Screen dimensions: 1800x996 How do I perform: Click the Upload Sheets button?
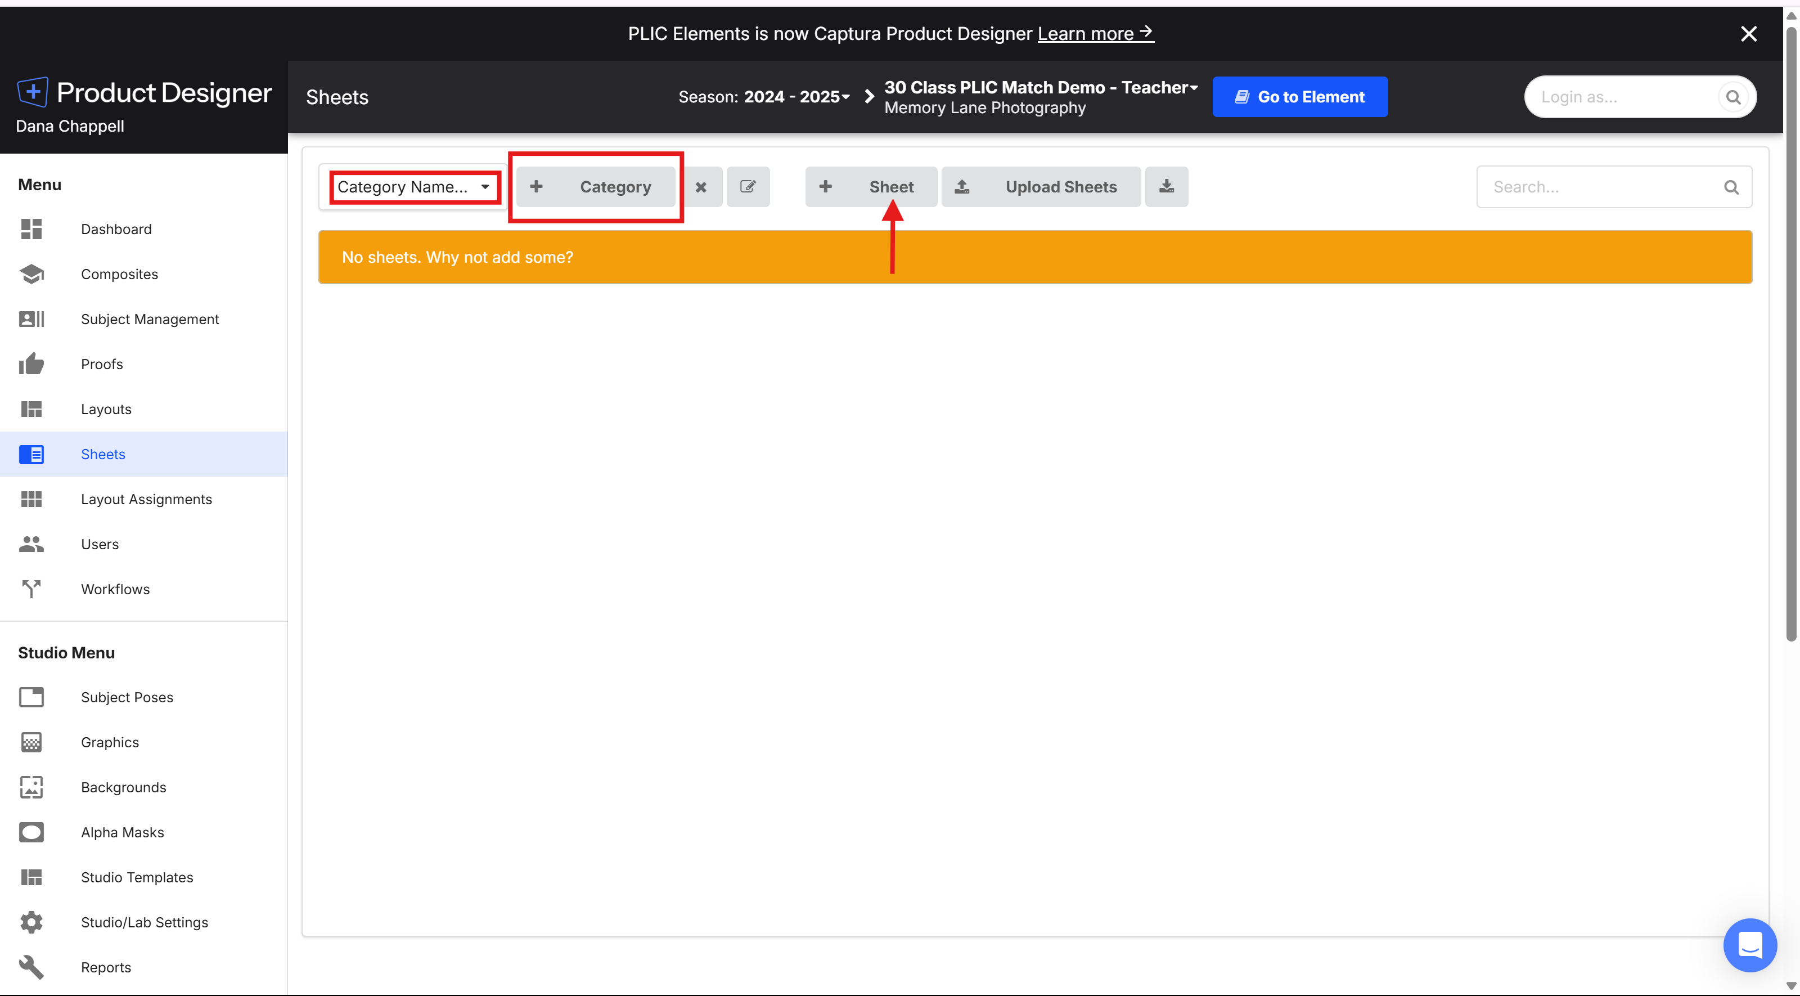tap(1041, 187)
